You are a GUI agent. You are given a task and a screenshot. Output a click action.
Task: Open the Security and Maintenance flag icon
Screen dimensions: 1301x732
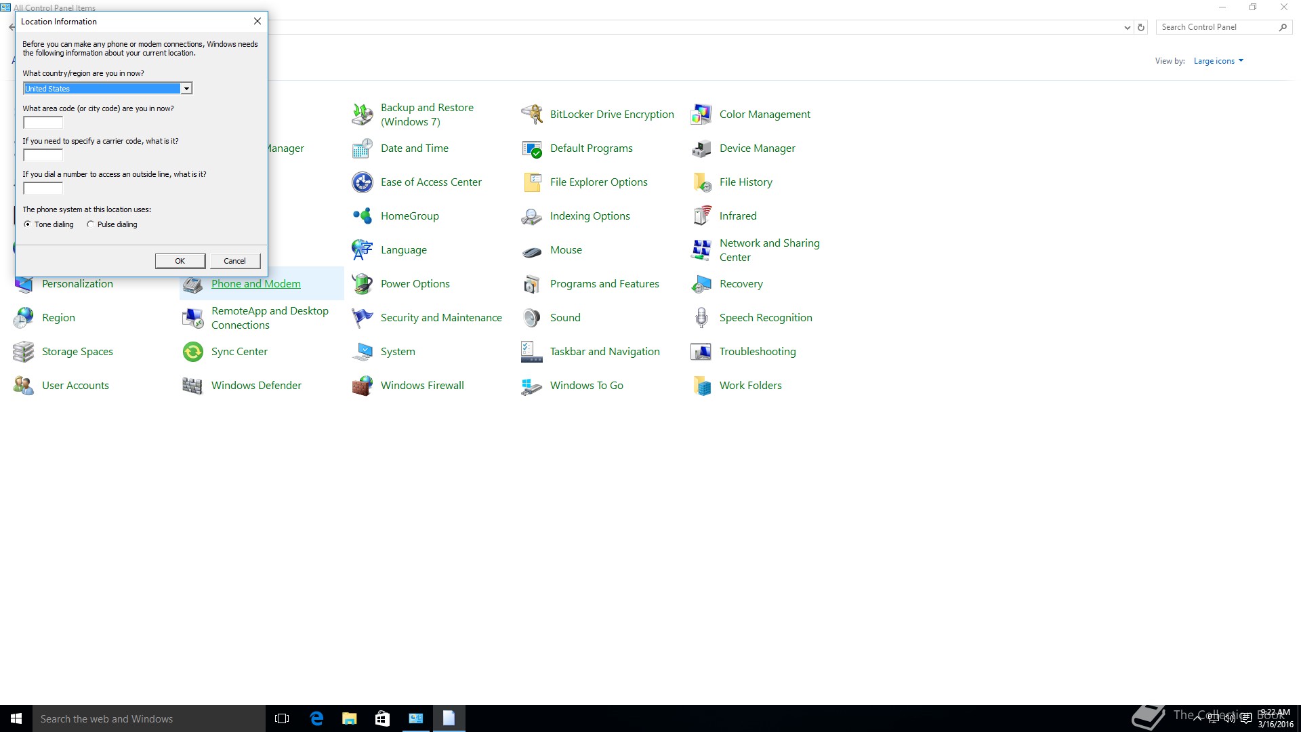pyautogui.click(x=363, y=318)
